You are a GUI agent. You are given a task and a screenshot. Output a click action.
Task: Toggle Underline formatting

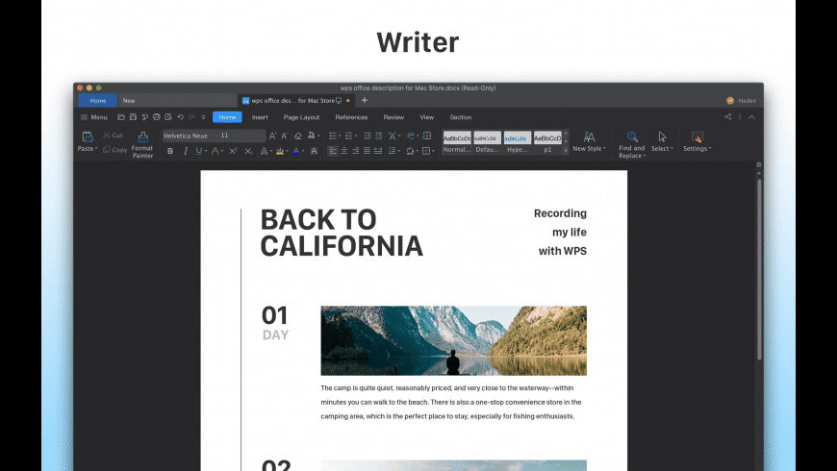click(198, 152)
